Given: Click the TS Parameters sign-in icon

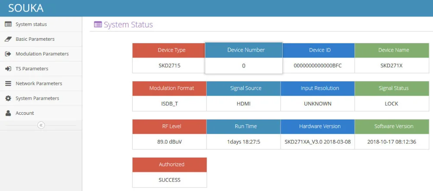Looking at the screenshot, I should click(8, 68).
